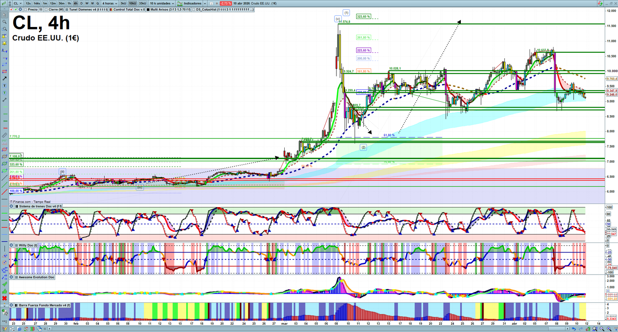Image resolution: width=618 pixels, height=332 pixels.
Task: Select the ruler measuring tool in left toolbar
Action: click(4, 135)
